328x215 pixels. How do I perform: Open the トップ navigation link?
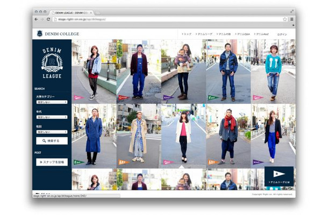[x=187, y=34]
